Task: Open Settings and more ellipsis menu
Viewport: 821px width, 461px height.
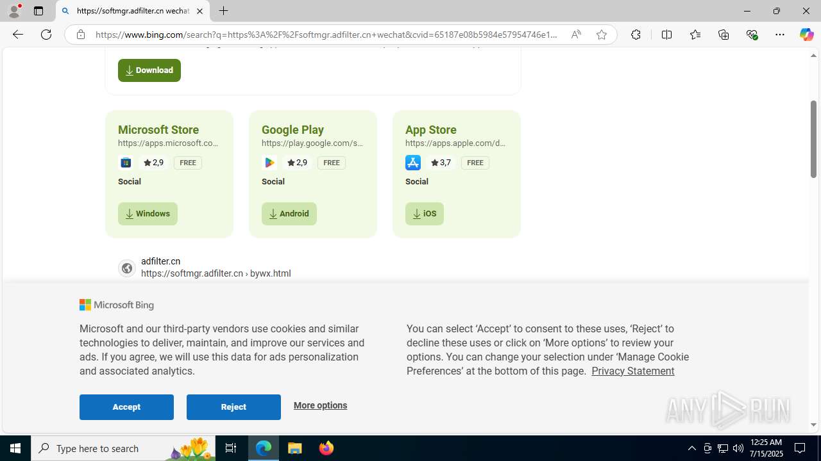Action: point(780,35)
